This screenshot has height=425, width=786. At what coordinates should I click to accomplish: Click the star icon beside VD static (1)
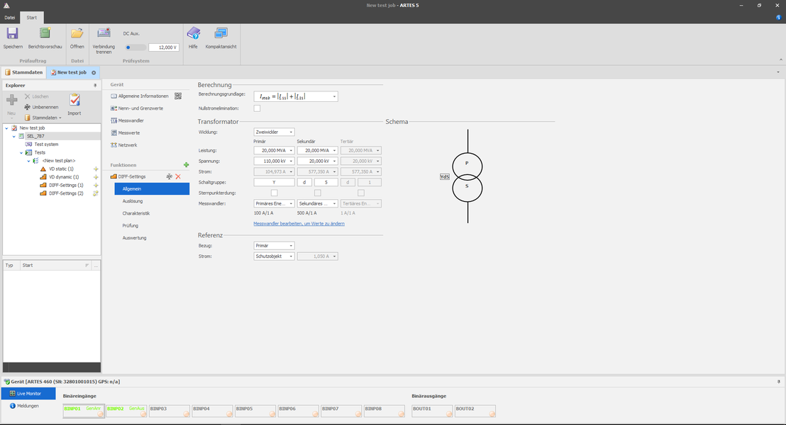click(x=96, y=169)
